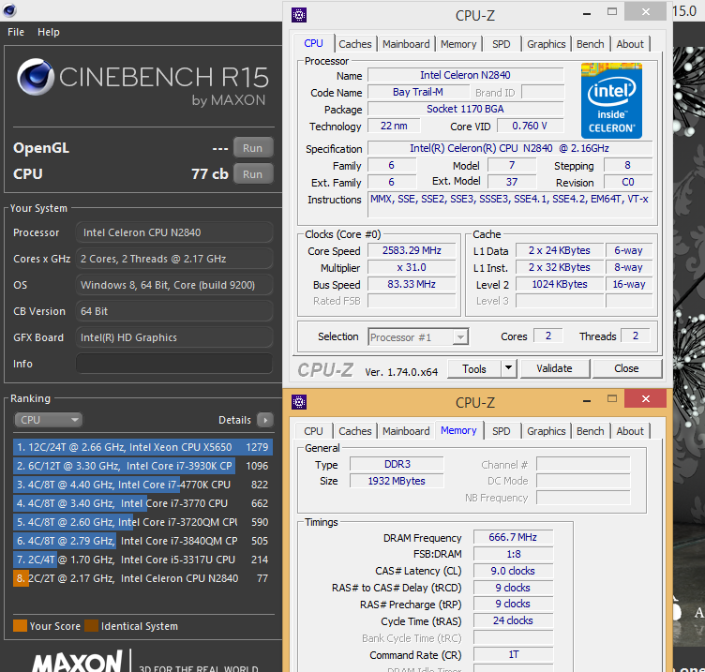Click the brown Identical System legend swatch

pos(91,626)
